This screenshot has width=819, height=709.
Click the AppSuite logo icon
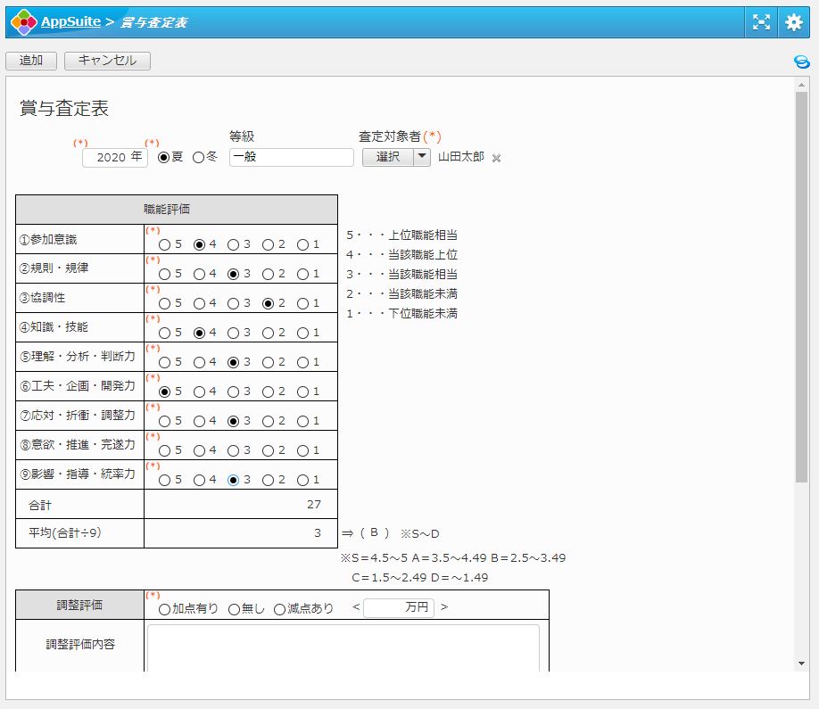[x=24, y=22]
